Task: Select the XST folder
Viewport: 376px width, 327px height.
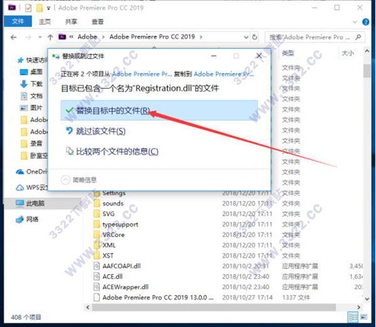Action: 108,256
